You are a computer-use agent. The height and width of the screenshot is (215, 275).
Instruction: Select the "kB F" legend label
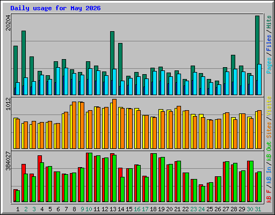coord(269,196)
